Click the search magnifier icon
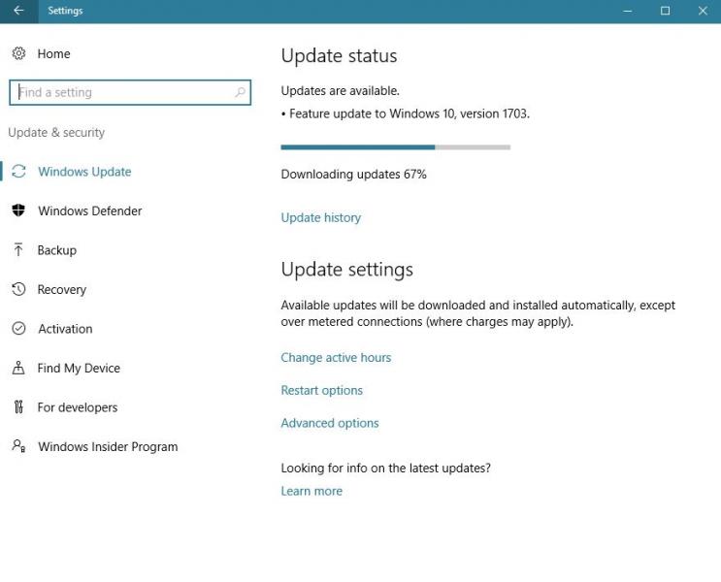The height and width of the screenshot is (582, 721). pos(240,92)
